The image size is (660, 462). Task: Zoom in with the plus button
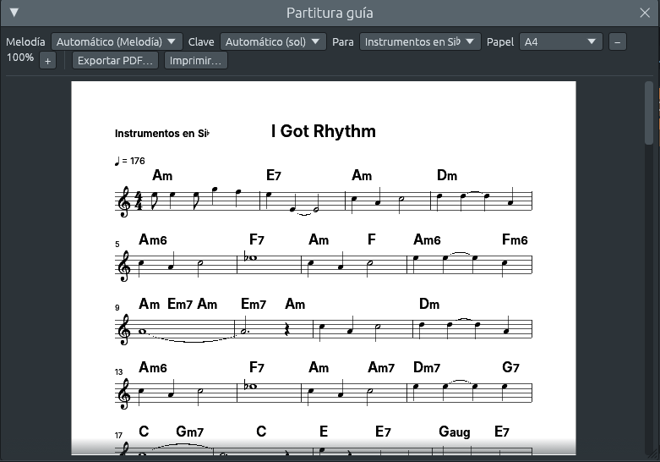coord(47,61)
